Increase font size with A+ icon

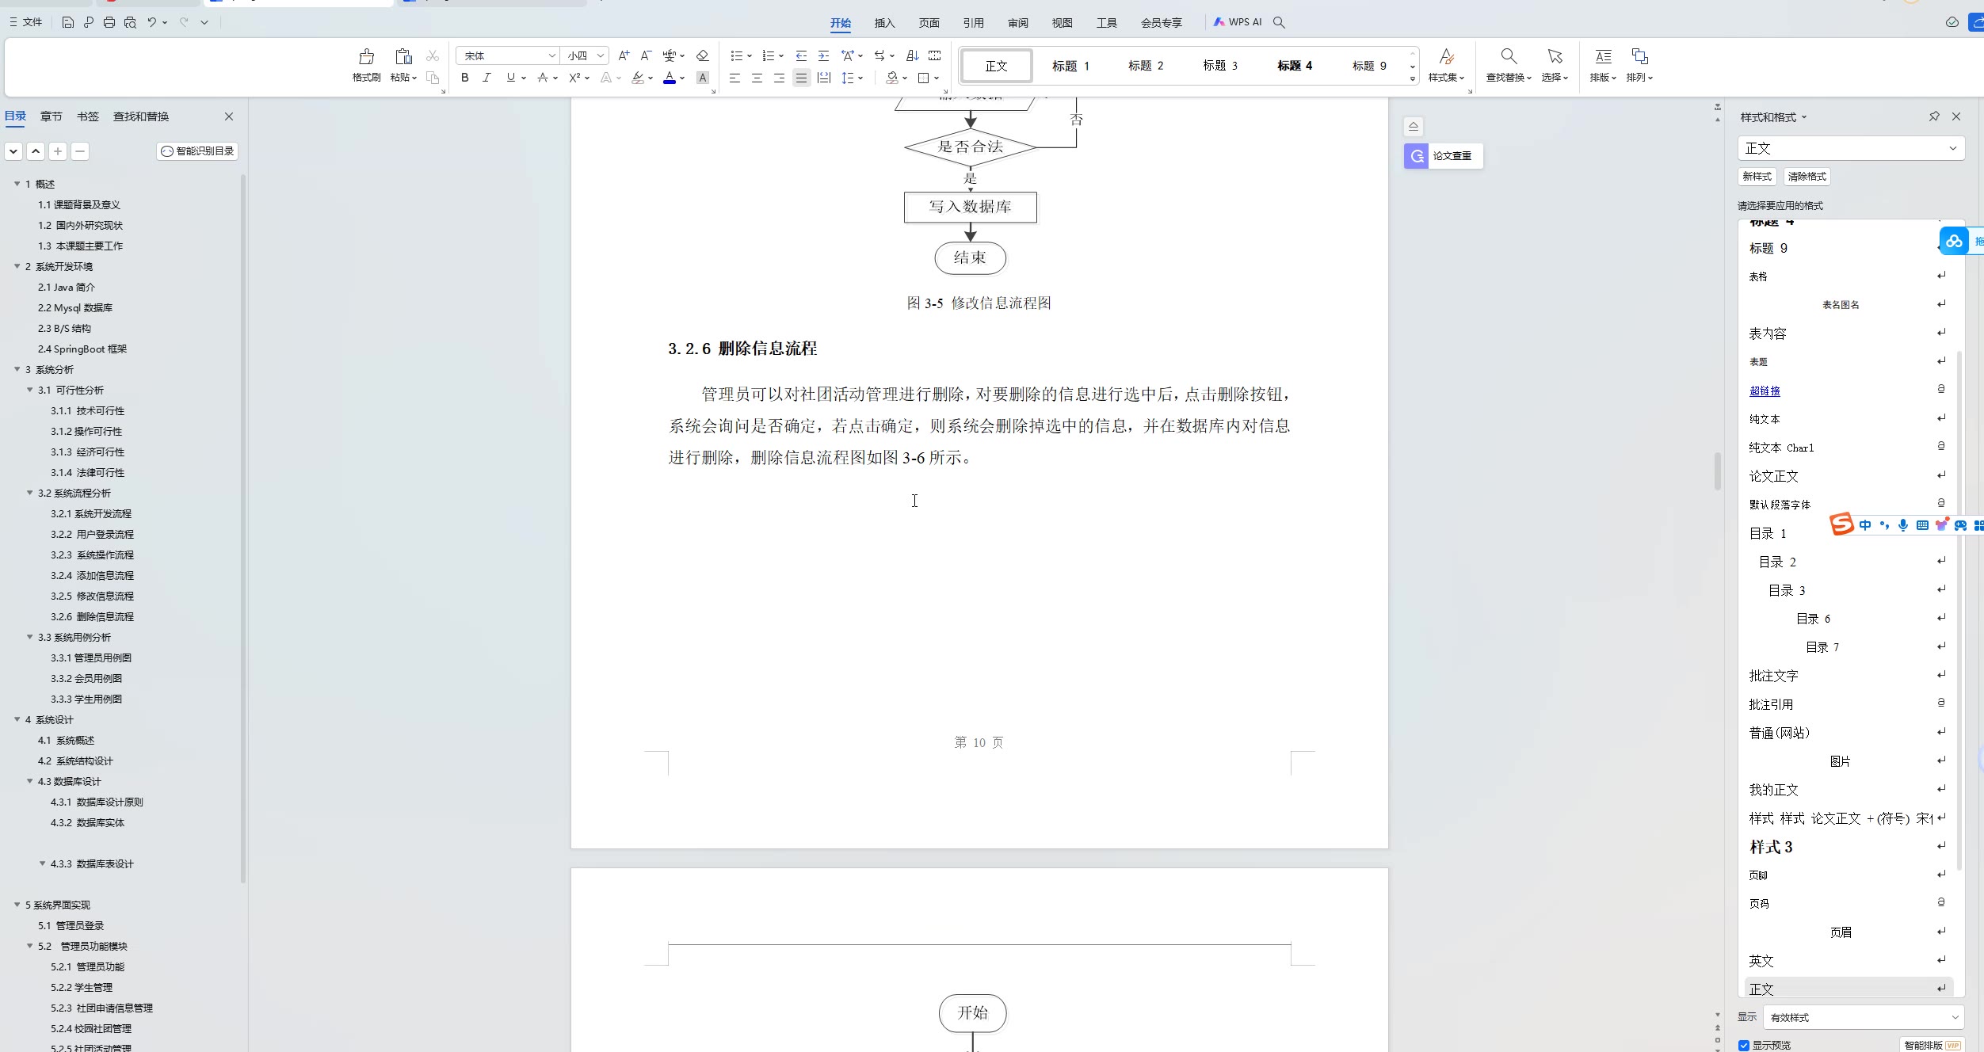(x=624, y=55)
